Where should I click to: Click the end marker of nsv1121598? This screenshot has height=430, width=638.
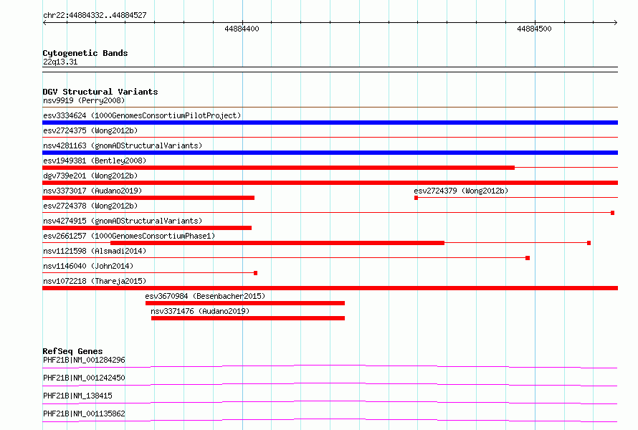pos(528,258)
